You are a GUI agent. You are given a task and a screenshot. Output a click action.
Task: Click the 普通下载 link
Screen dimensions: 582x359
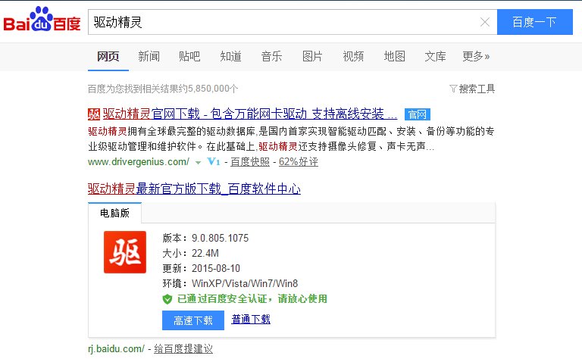(x=251, y=320)
